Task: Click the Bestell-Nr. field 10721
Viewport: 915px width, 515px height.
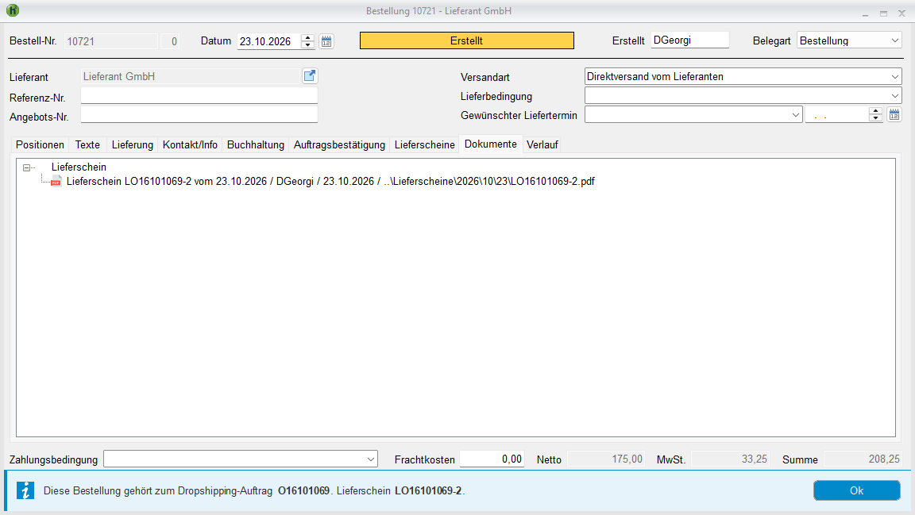Action: [111, 41]
